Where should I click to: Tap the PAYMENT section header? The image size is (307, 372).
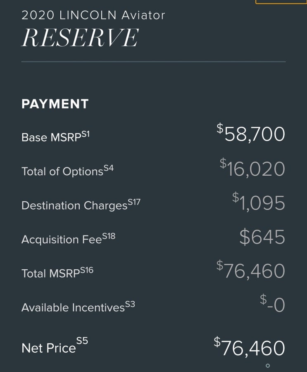tap(55, 104)
